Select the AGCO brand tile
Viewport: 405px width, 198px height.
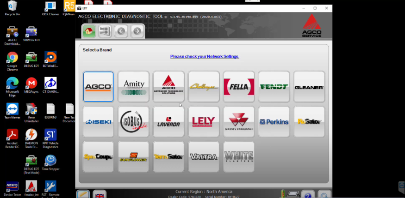point(98,87)
